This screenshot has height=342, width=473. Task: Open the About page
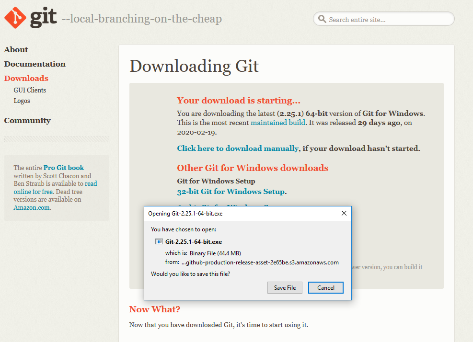[16, 49]
